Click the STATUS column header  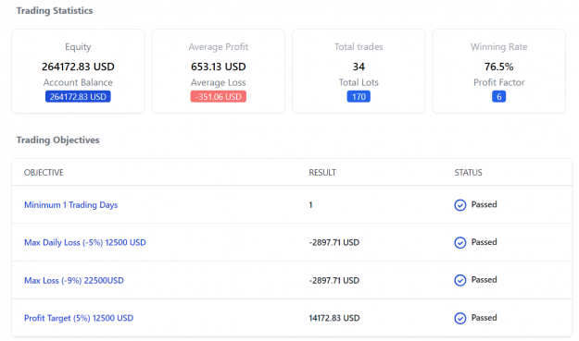(468, 173)
